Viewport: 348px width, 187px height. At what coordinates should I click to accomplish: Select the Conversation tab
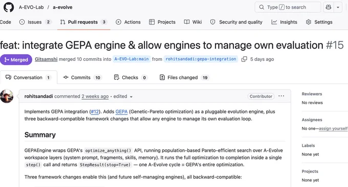click(x=29, y=77)
